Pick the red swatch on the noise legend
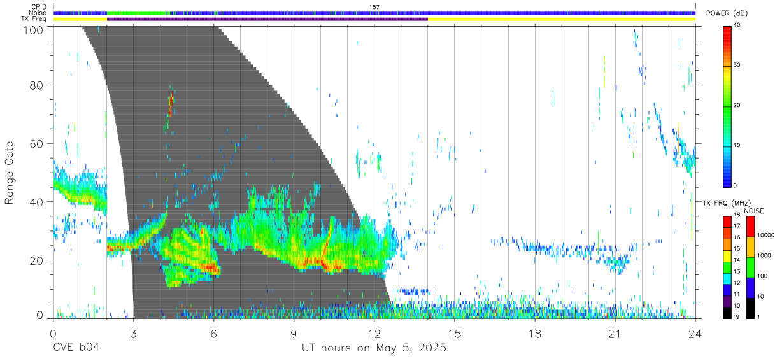The image size is (782, 361). pyautogui.click(x=750, y=227)
